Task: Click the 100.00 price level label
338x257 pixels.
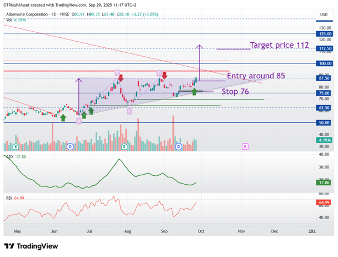Action: (x=325, y=63)
